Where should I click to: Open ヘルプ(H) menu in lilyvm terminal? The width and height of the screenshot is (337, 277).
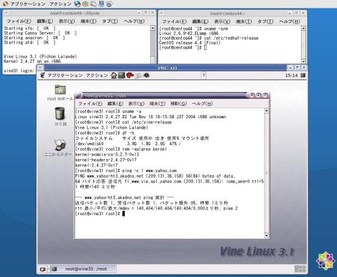click(x=134, y=21)
